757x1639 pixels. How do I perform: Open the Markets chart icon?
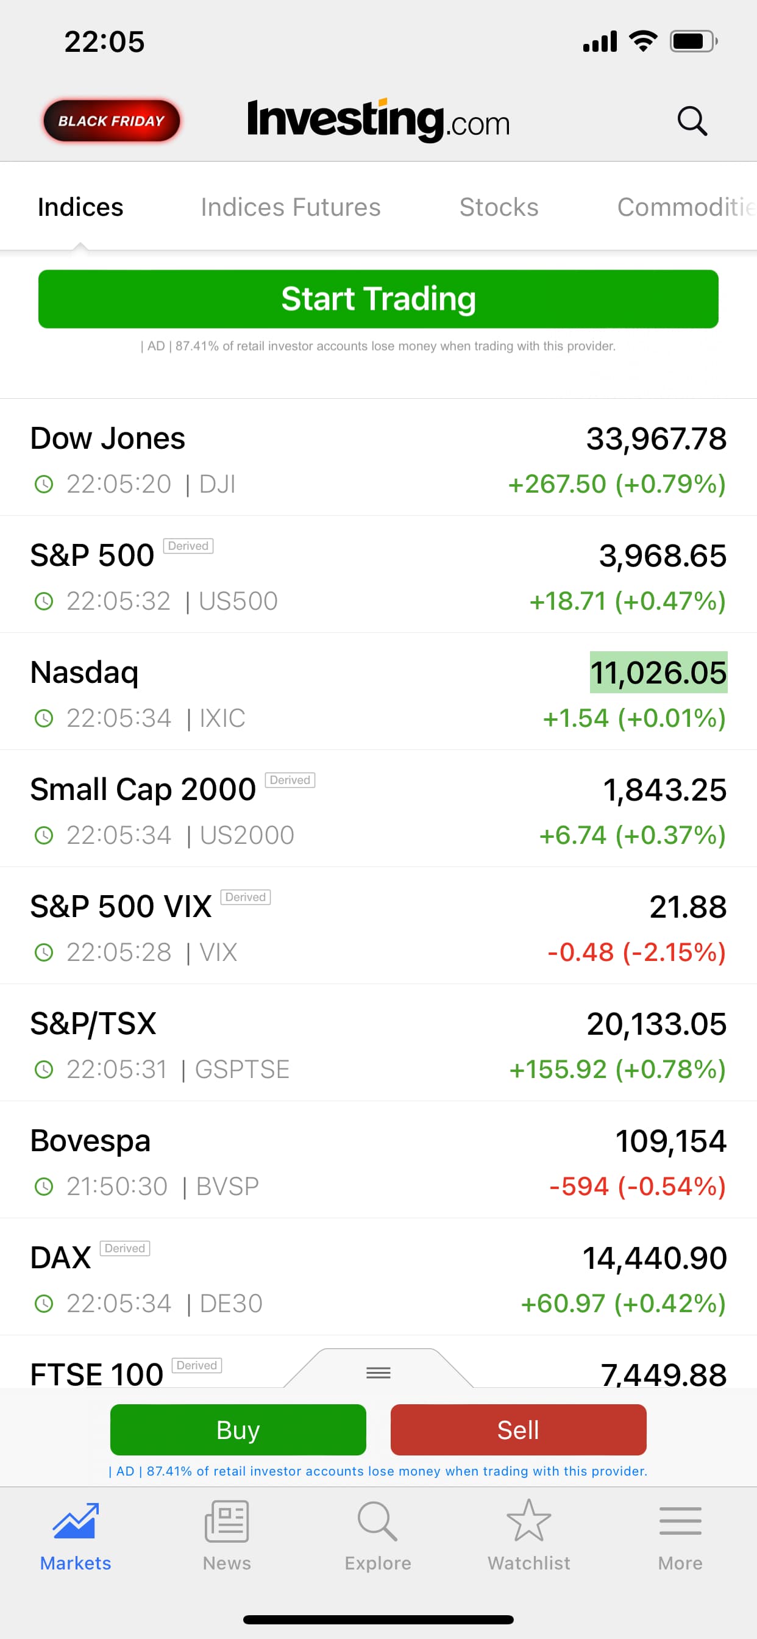click(x=76, y=1521)
